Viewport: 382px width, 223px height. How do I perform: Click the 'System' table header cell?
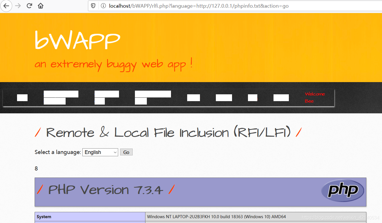[90, 217]
